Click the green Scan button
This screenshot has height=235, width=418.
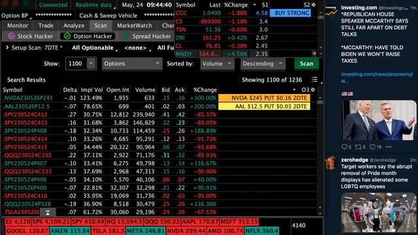(x=306, y=64)
